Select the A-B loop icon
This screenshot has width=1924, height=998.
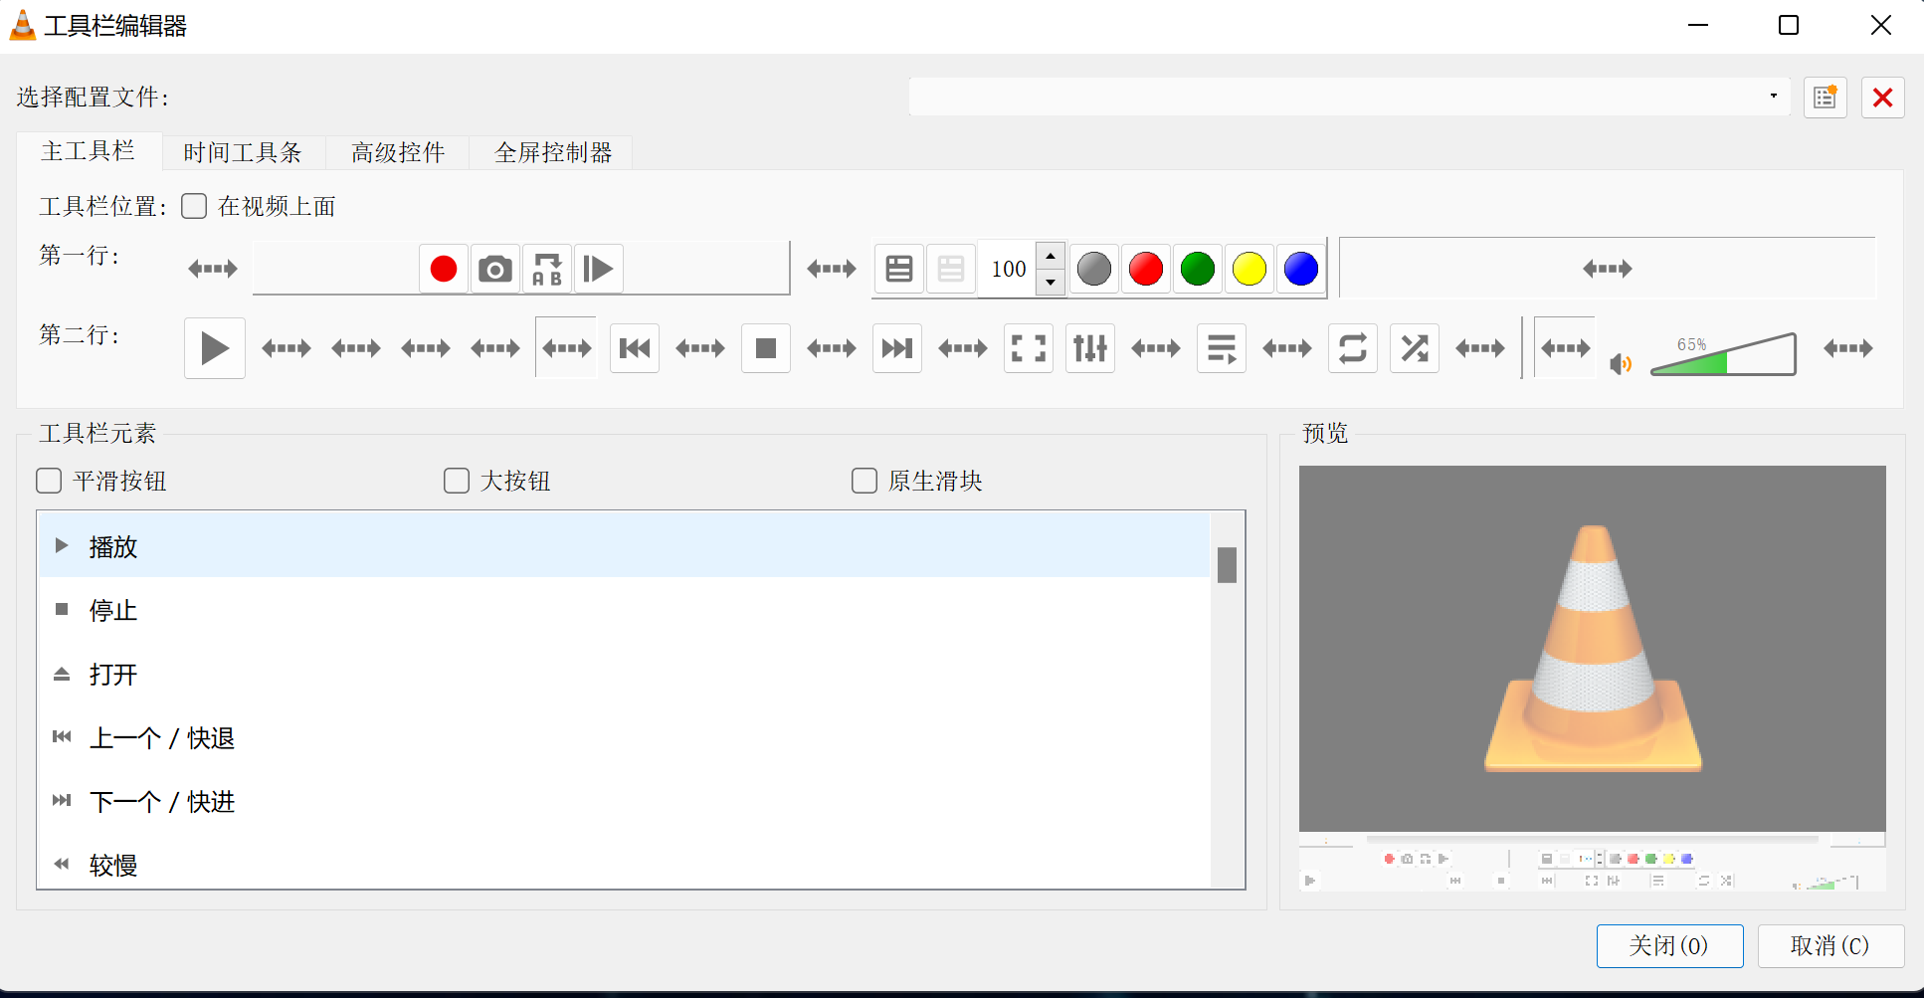point(547,269)
